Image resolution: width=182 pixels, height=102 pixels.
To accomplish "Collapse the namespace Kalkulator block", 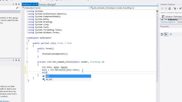I will coord(27,38).
